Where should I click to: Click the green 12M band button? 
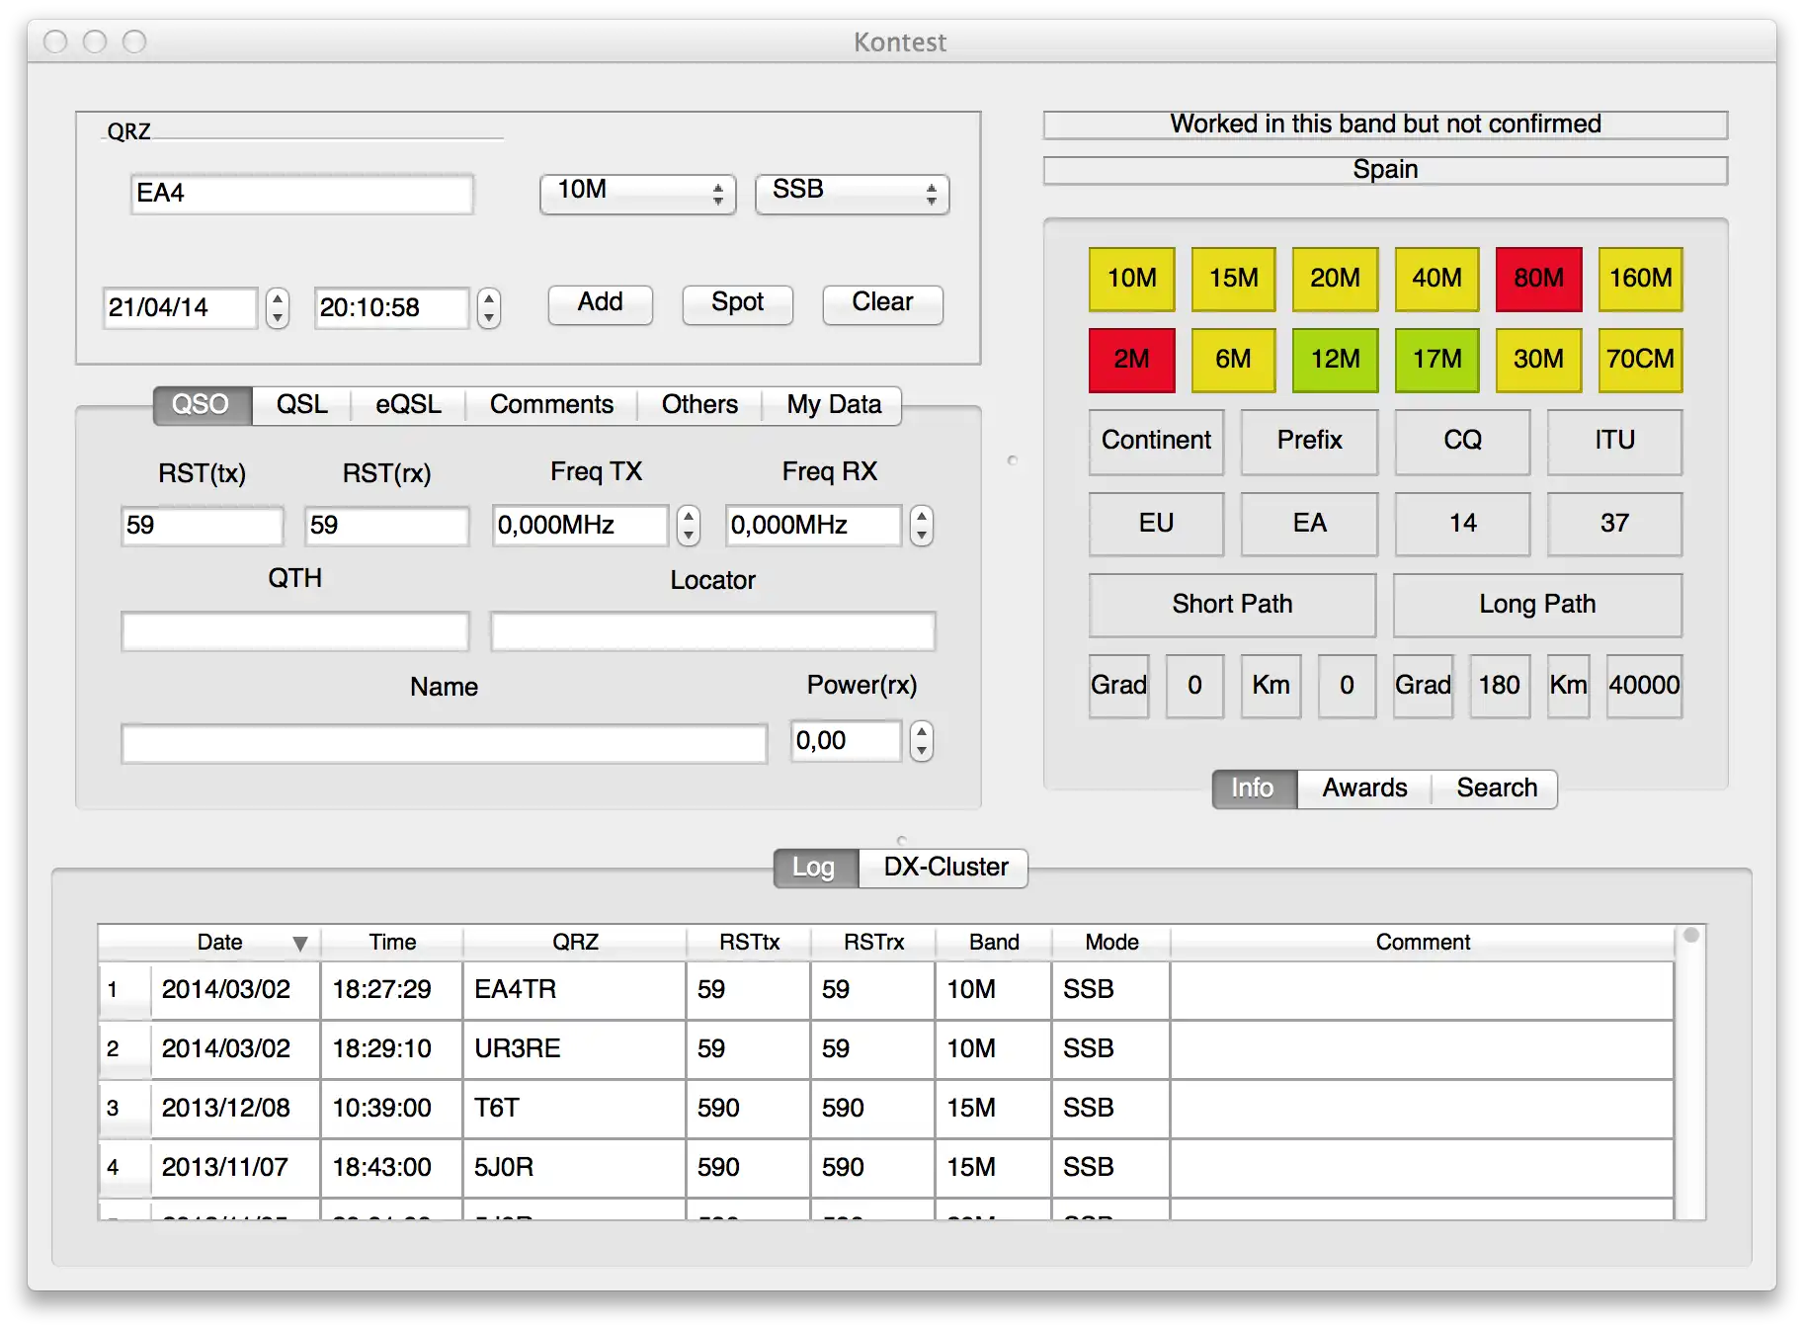pos(1335,360)
